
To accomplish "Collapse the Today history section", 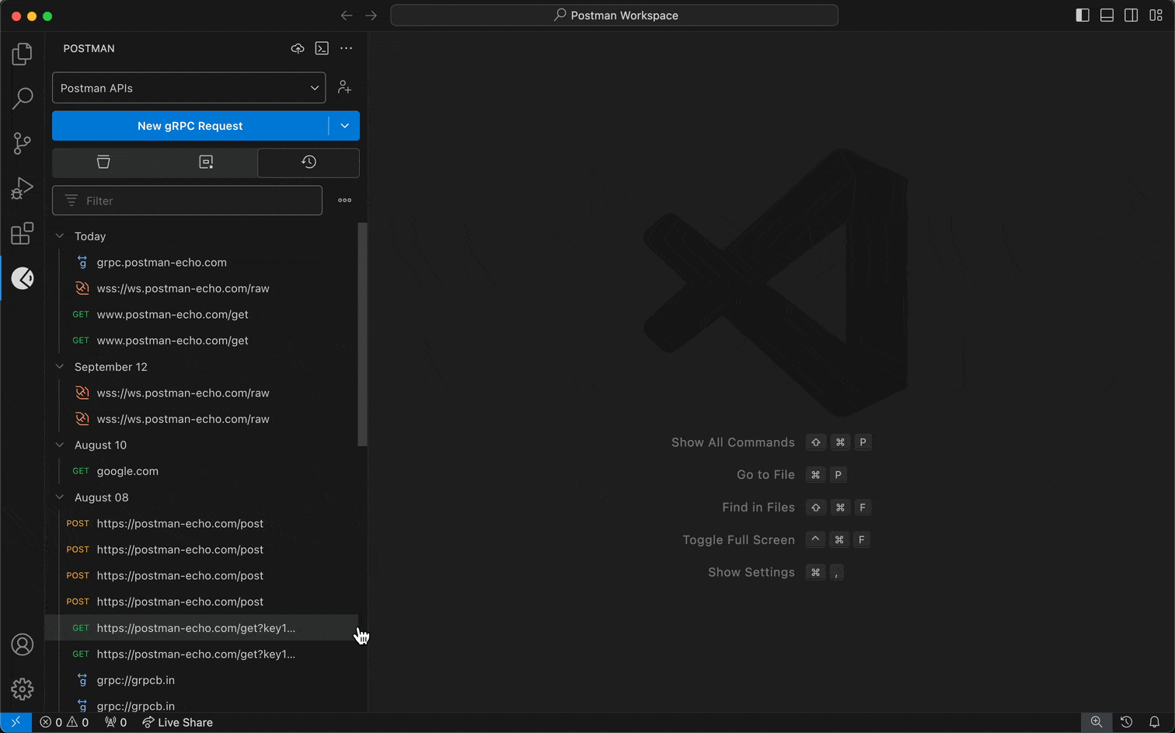I will (x=60, y=236).
